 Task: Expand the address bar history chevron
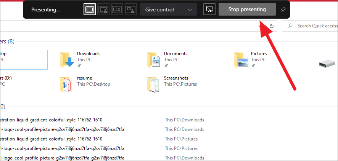coord(260,26)
